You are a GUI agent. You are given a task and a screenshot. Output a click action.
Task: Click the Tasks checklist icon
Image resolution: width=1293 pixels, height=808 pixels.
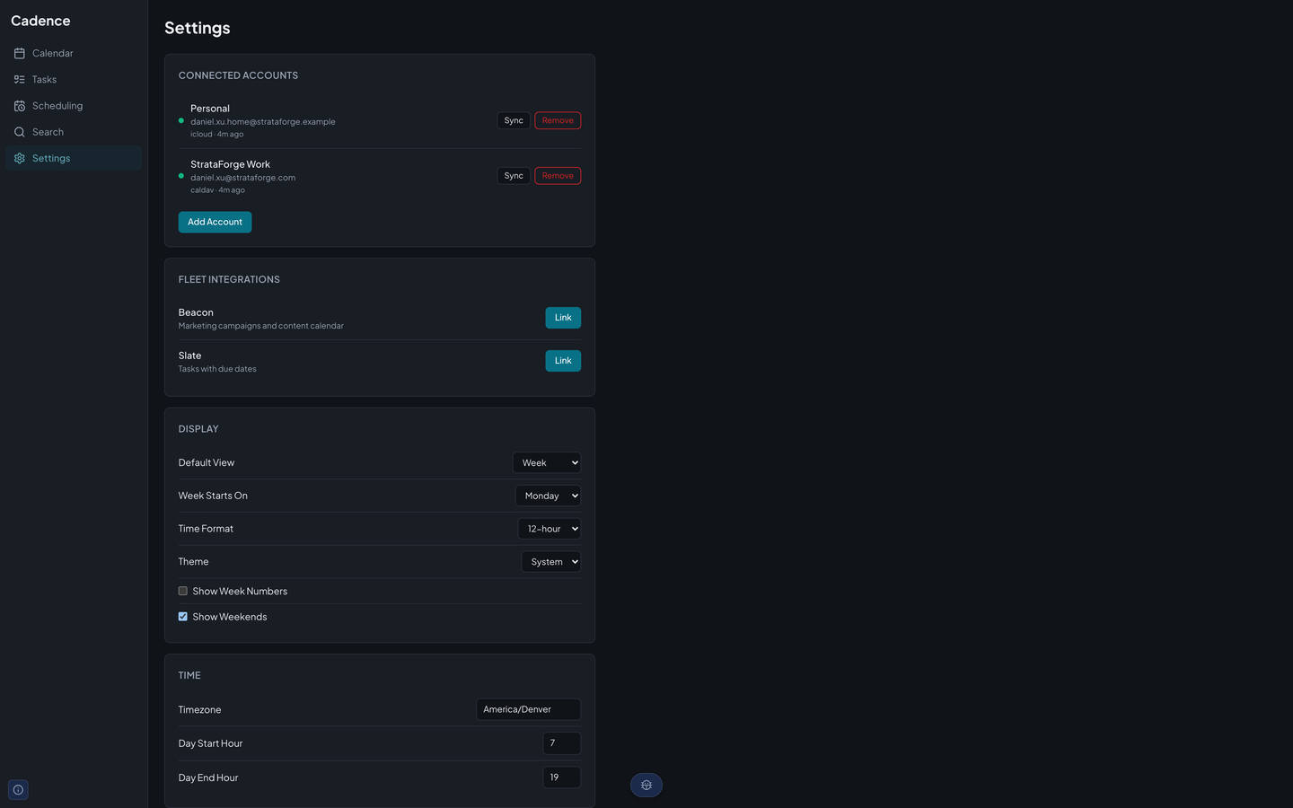tap(19, 79)
